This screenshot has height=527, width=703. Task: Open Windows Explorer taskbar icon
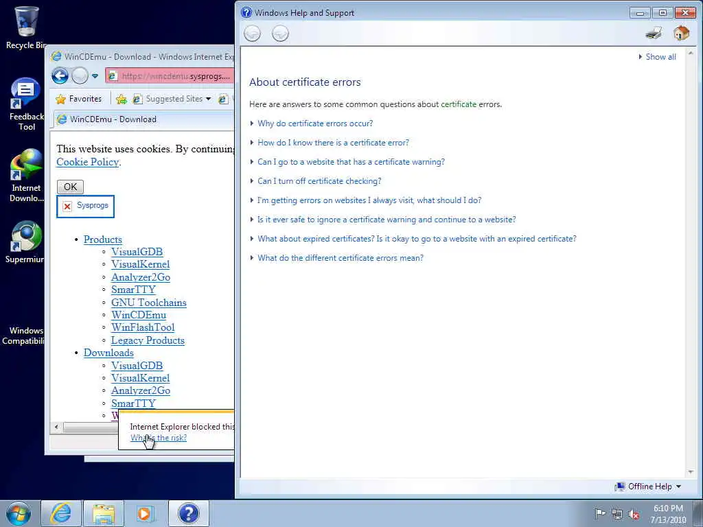click(104, 513)
